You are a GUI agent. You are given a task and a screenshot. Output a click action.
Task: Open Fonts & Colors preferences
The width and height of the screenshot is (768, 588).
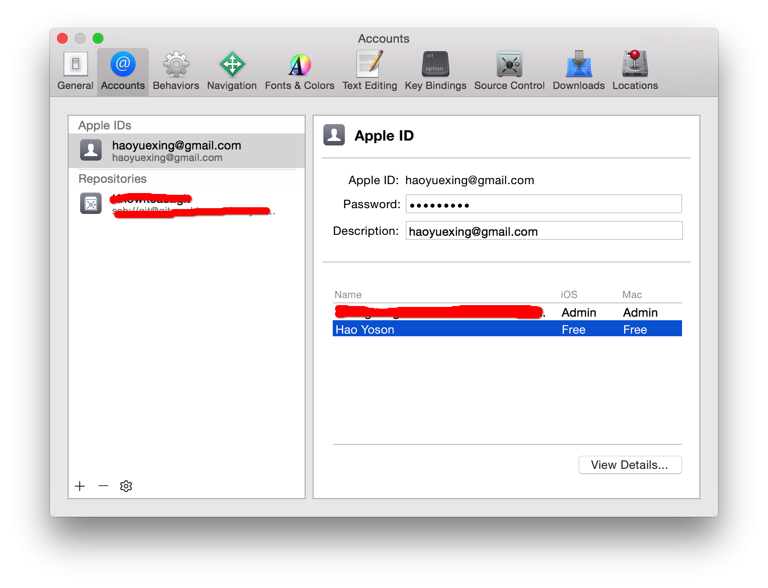click(299, 71)
